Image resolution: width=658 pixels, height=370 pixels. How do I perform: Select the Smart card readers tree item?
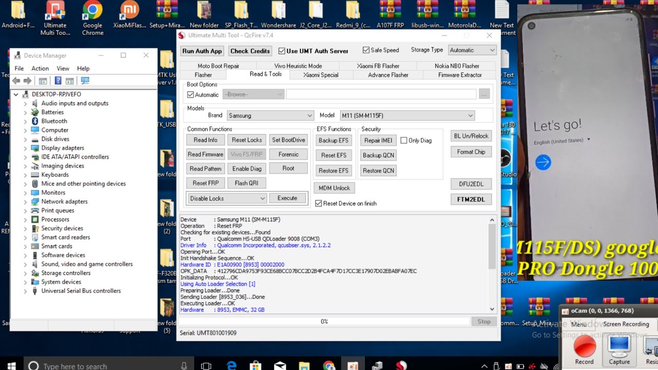[66, 237]
